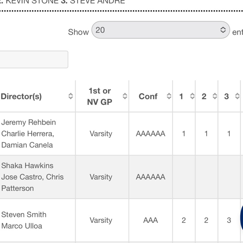Click the search input field
This screenshot has height=243, width=243.
coord(34,60)
